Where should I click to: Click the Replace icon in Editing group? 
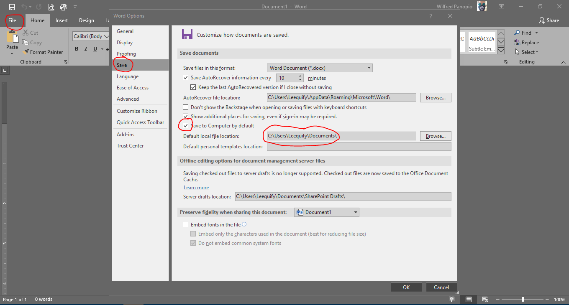coord(517,42)
